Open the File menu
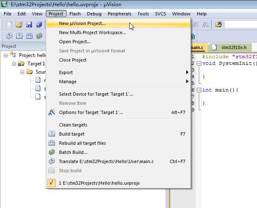 coord(7,14)
